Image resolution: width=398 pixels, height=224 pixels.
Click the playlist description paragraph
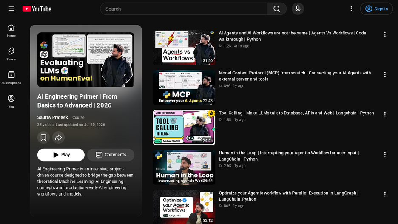click(x=85, y=181)
